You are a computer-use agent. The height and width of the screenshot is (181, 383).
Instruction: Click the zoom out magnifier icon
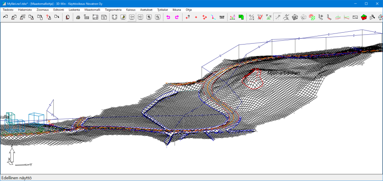(x=157, y=17)
